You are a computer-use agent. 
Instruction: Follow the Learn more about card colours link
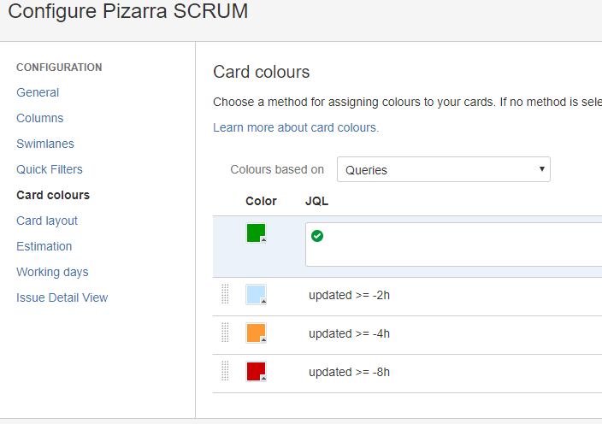click(296, 127)
